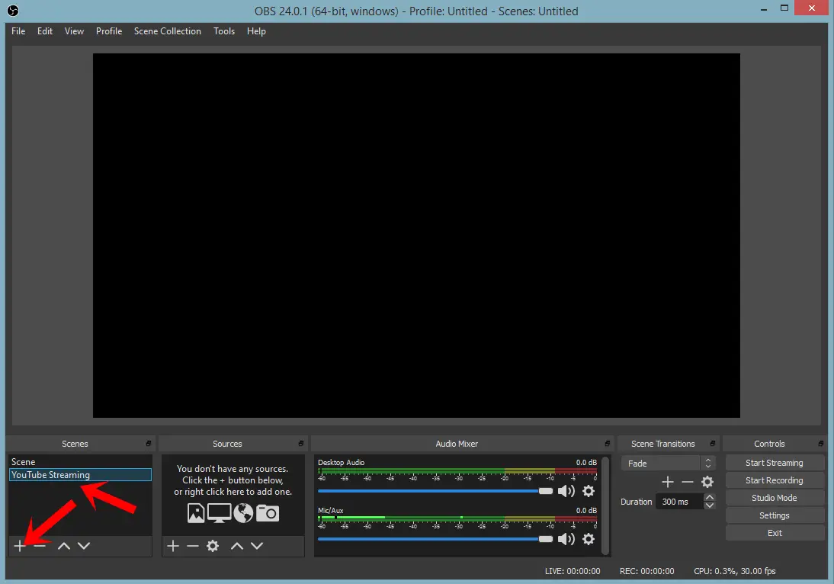
Task: Adjust Desktop Audio volume slider
Action: 435,491
